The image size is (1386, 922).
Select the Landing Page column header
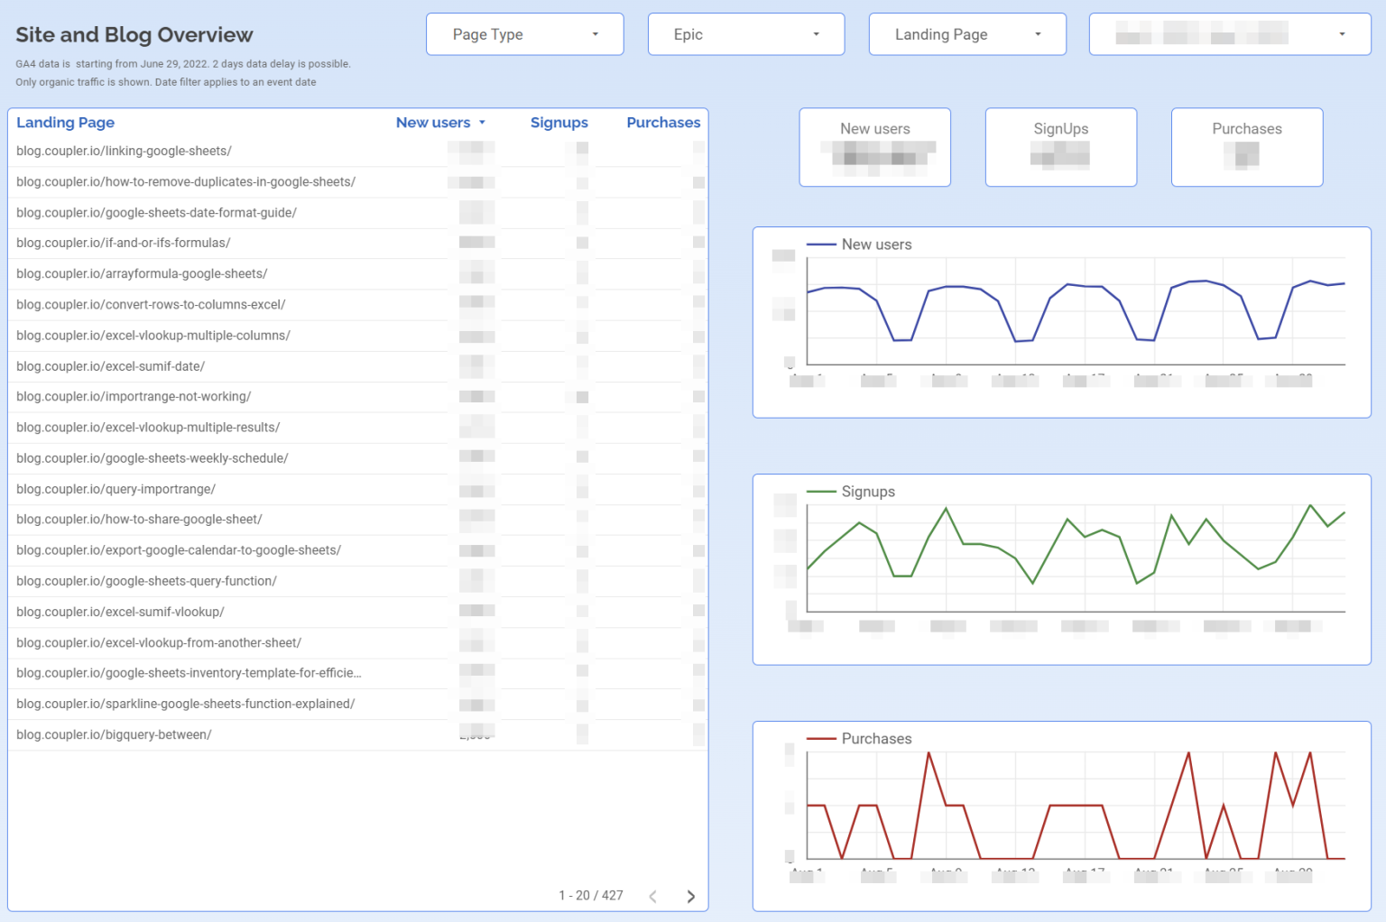[x=65, y=123]
